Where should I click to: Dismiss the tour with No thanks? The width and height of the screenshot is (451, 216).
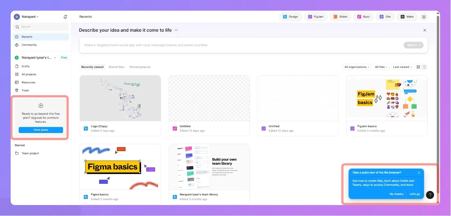(x=396, y=194)
